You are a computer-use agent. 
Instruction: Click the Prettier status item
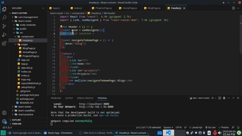coord(223,128)
